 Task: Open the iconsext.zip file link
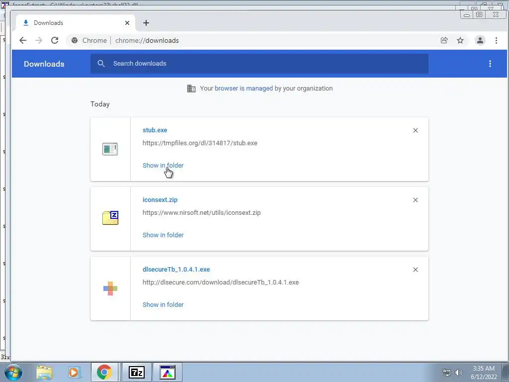[160, 200]
